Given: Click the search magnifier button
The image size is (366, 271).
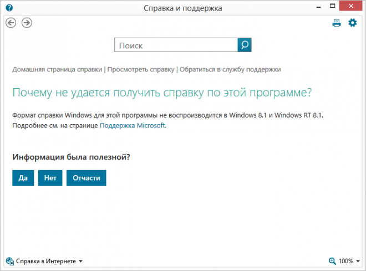Looking at the screenshot, I should (245, 45).
